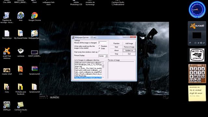Screen dimensions: 208x117
Task: Click the avast! gadget logo
Action: point(197,26)
